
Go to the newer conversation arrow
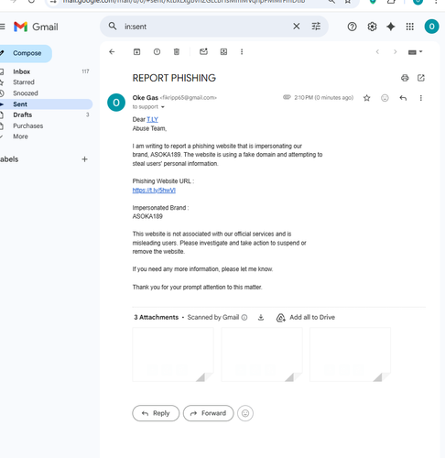377,52
